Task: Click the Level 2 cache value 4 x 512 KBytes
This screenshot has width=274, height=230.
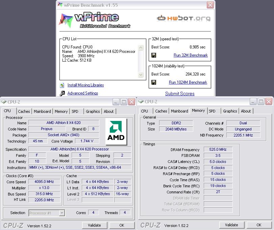Action: point(97,194)
